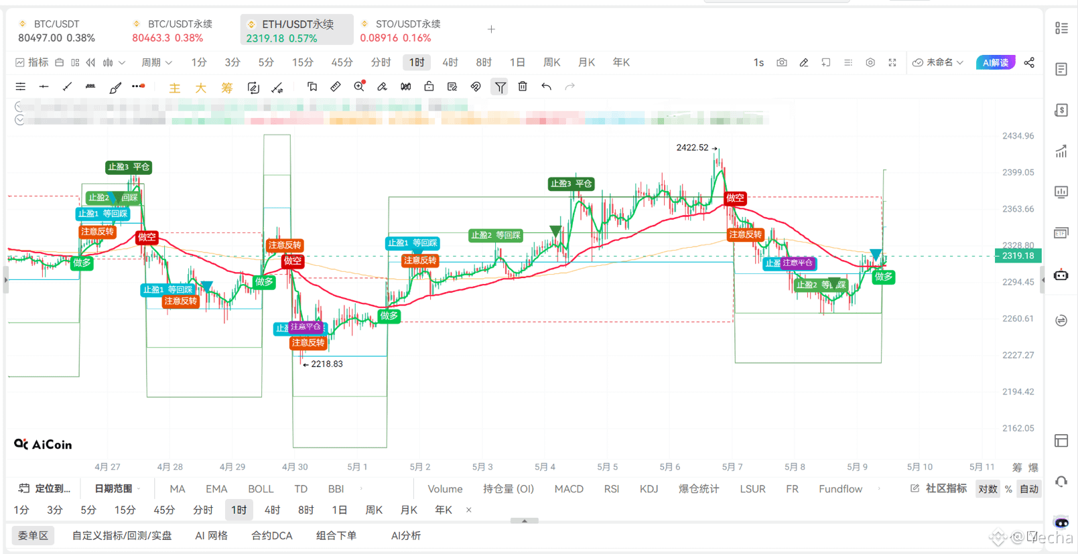1078x554 pixels.
Task: Select the 1日 interval in top bar
Action: [x=517, y=62]
